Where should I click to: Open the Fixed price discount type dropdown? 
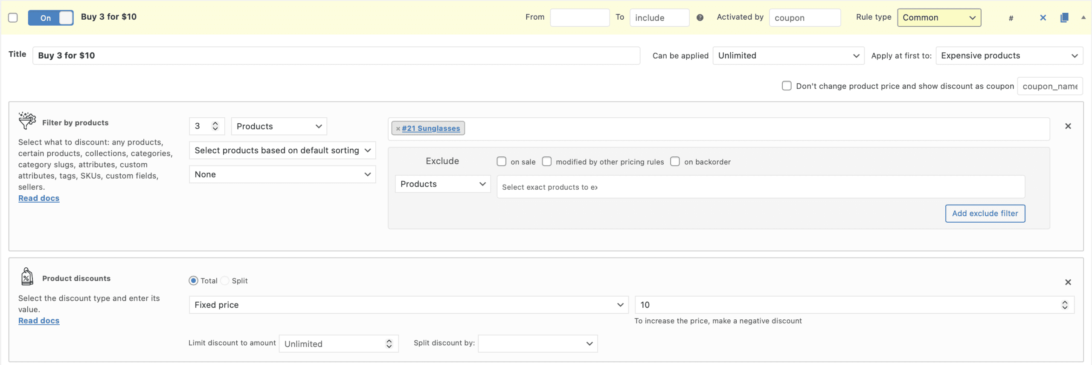tap(408, 305)
